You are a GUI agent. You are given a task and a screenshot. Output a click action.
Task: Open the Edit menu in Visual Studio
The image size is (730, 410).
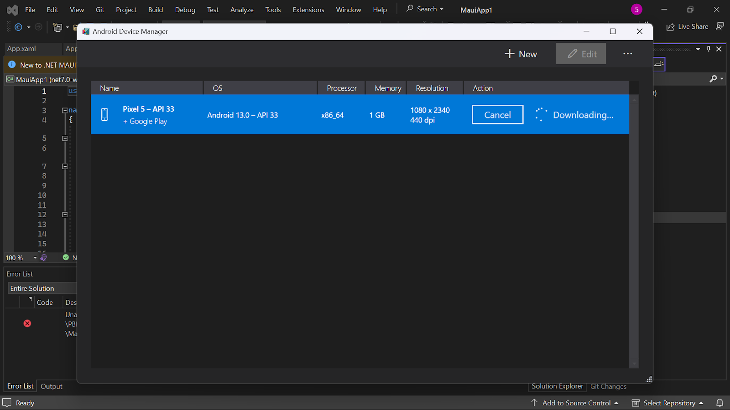coord(52,10)
